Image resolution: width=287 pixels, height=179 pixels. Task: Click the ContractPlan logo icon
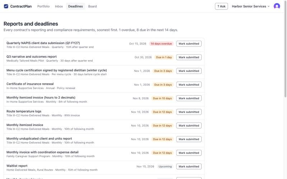pyautogui.click(x=6, y=6)
